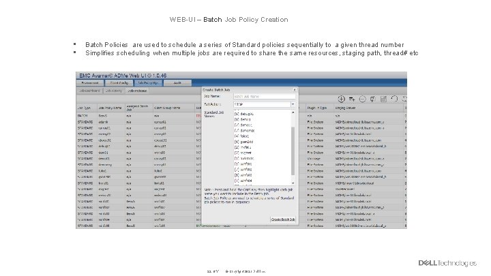Click the n/a Plug-in Type cell in first row
The height and width of the screenshot is (276, 491).
click(310, 116)
